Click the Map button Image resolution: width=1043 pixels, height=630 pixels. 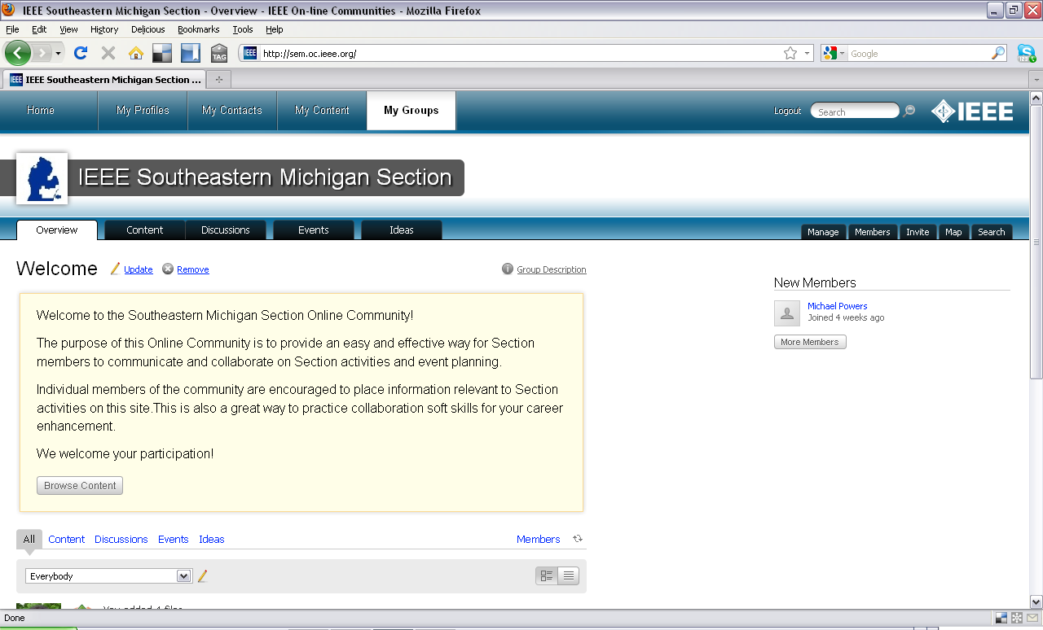point(953,232)
